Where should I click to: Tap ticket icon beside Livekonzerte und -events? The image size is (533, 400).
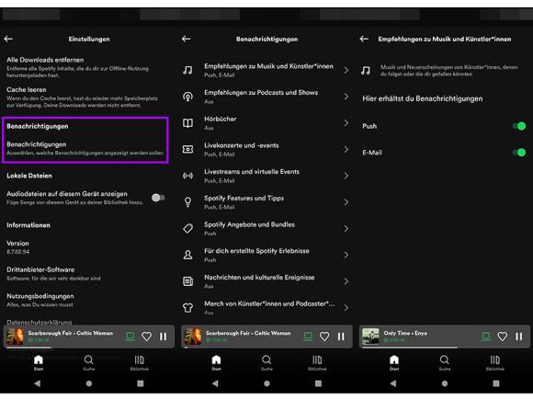click(x=187, y=149)
